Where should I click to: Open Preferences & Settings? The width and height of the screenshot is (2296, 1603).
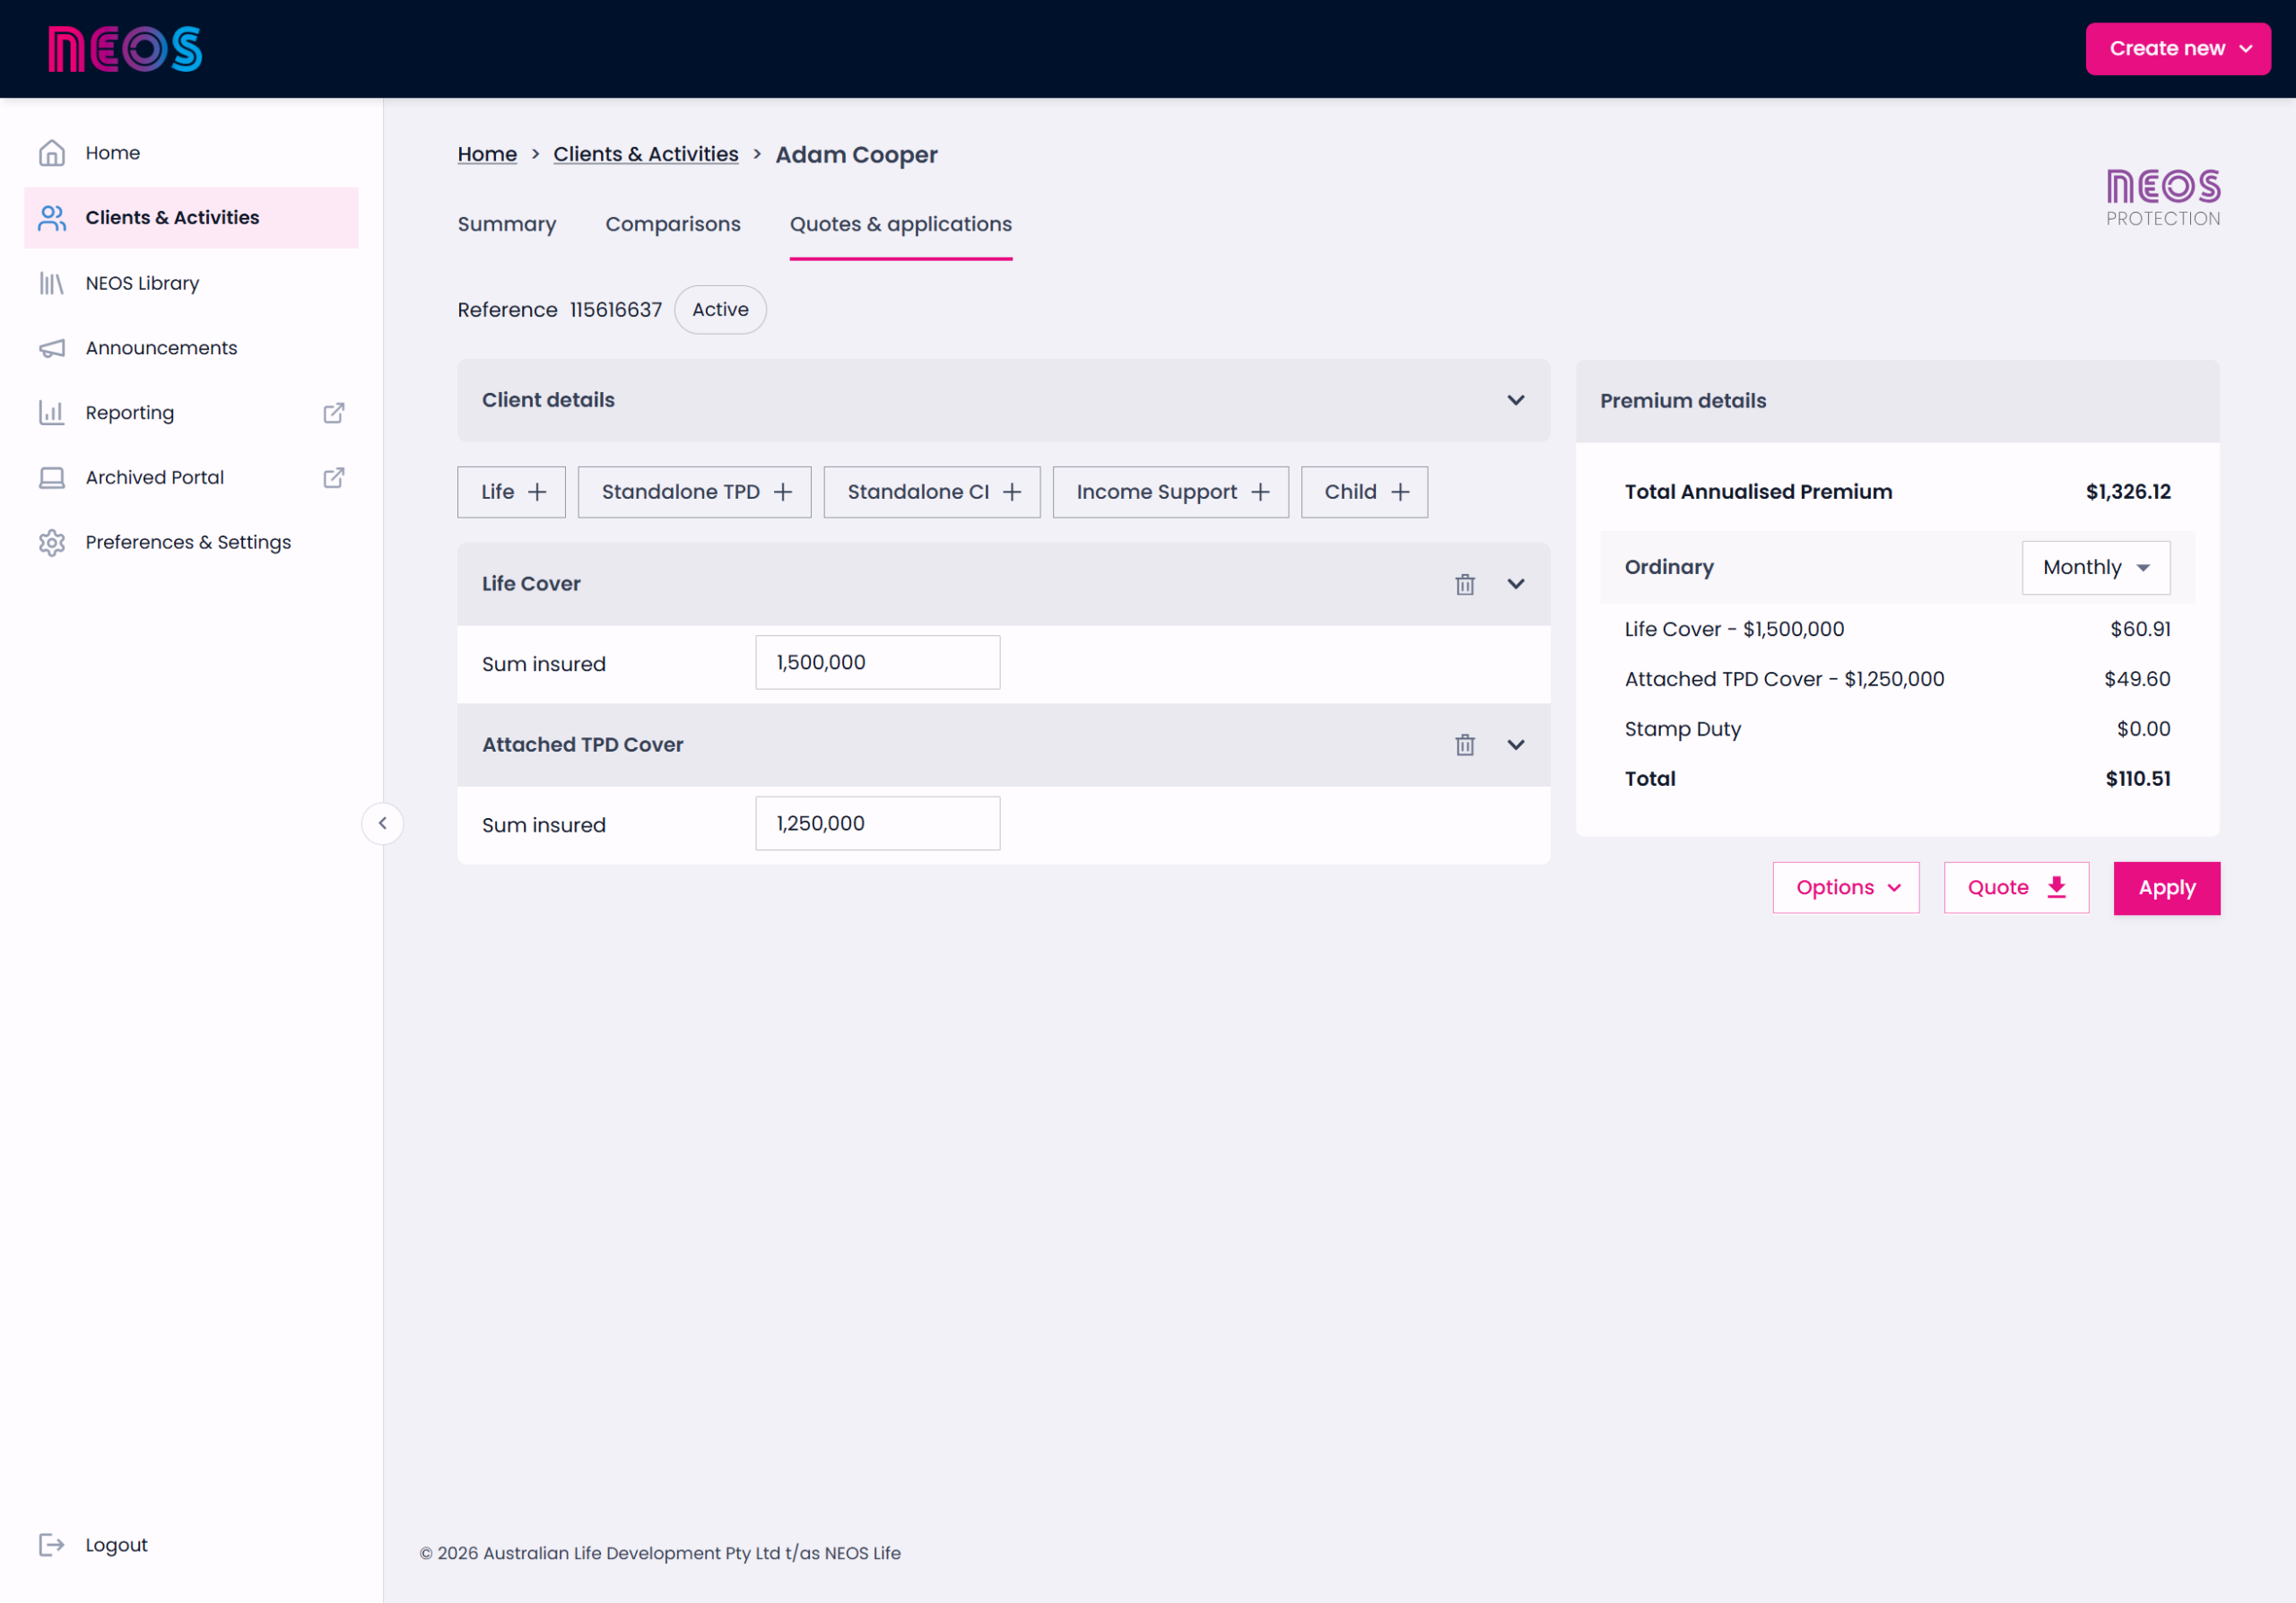point(191,543)
